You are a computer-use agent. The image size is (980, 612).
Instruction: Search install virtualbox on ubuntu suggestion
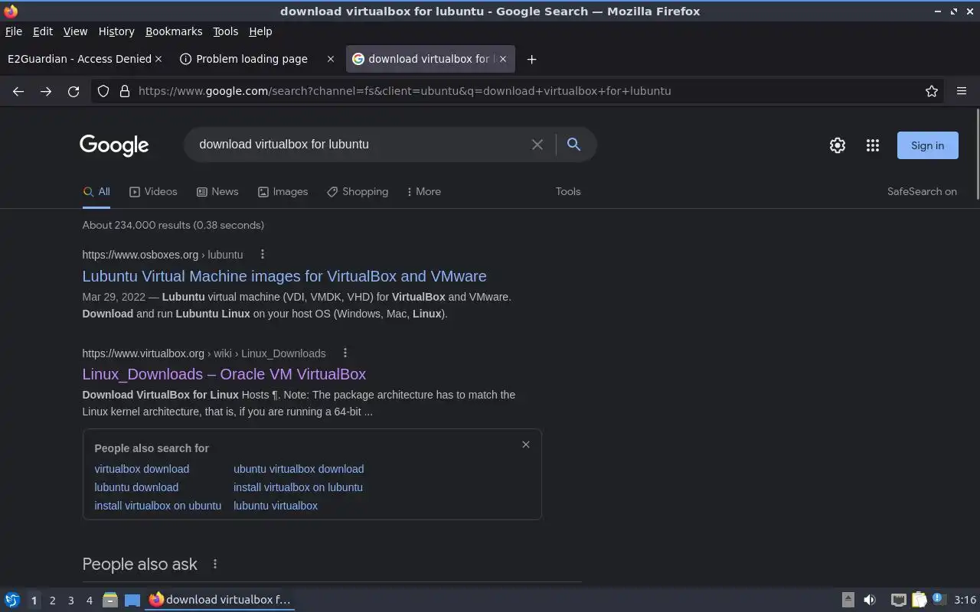[x=158, y=506]
